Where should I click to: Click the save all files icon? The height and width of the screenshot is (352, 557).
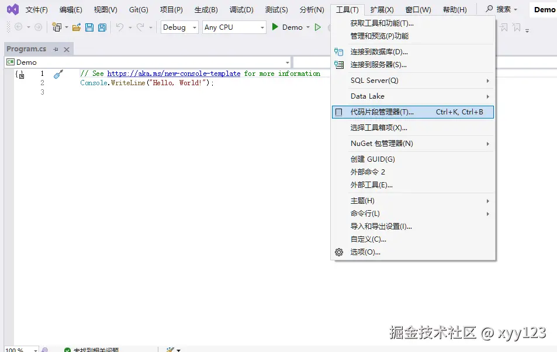[102, 27]
